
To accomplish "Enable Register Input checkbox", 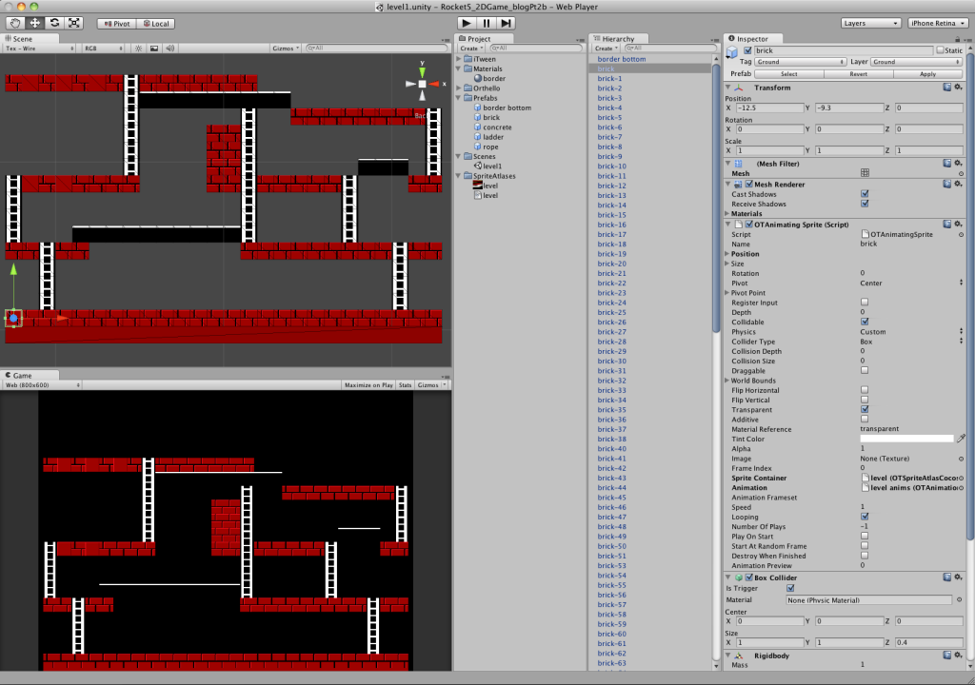I will [x=865, y=303].
